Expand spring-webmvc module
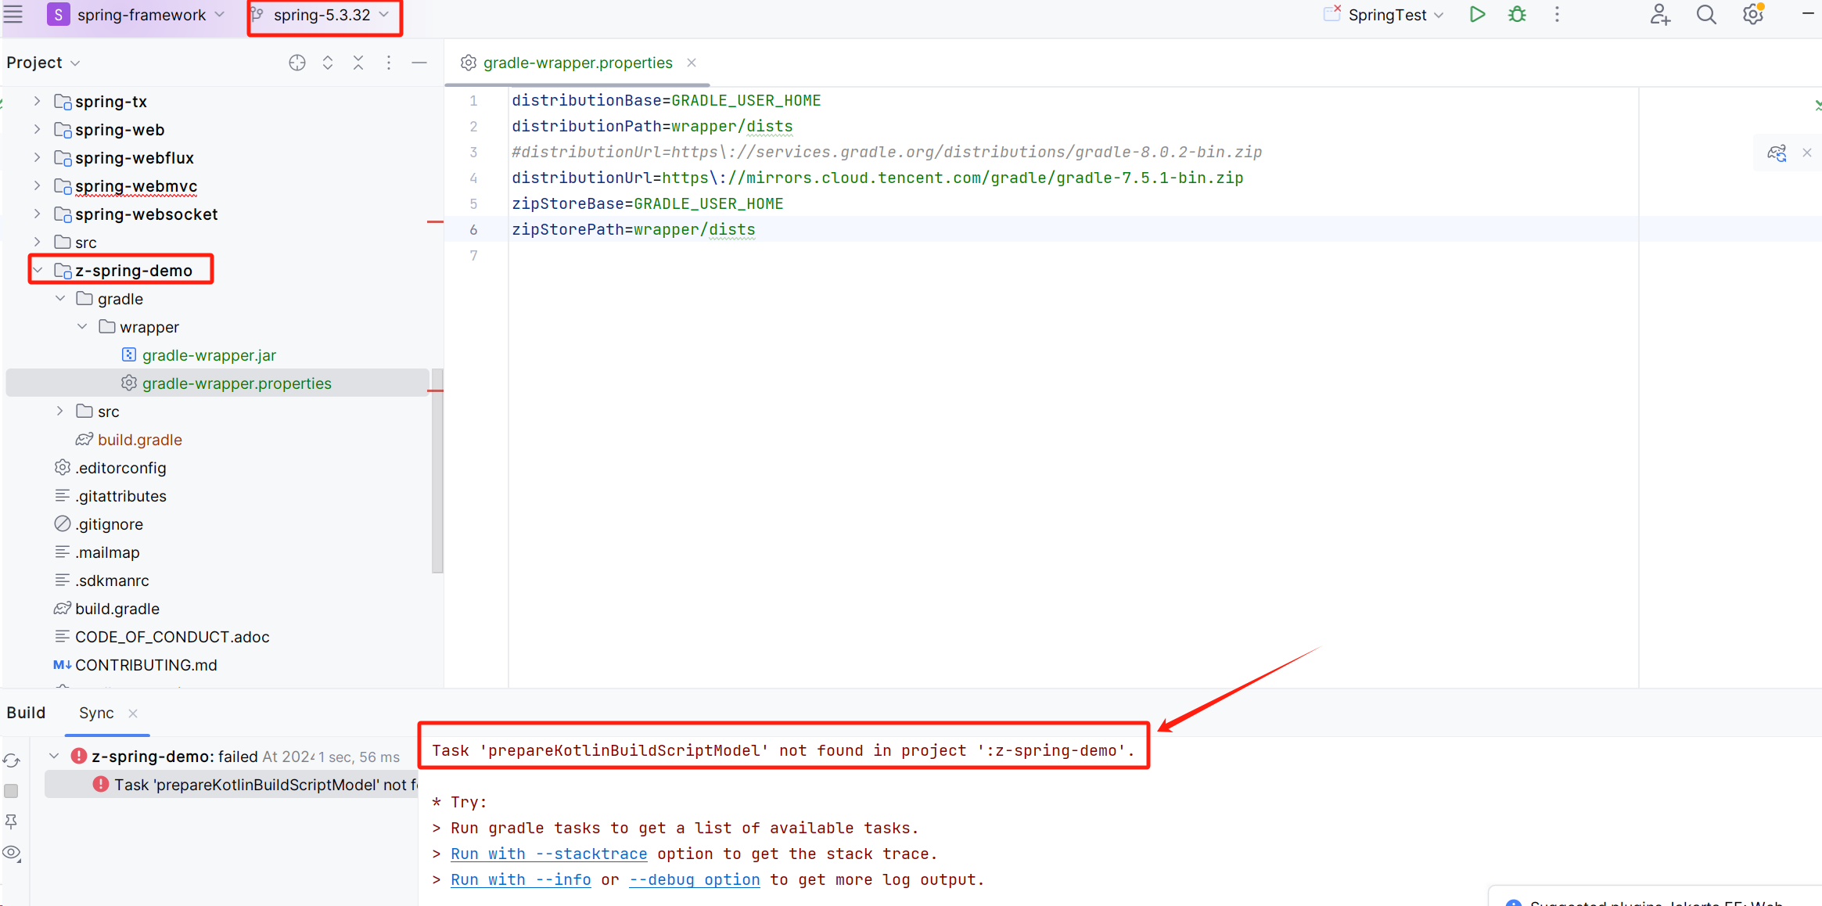Screen dimensions: 1822x906 click(37, 186)
